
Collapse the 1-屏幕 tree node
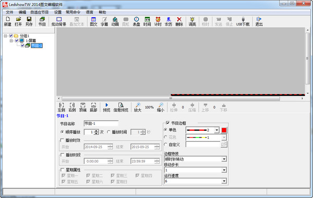[11, 41]
